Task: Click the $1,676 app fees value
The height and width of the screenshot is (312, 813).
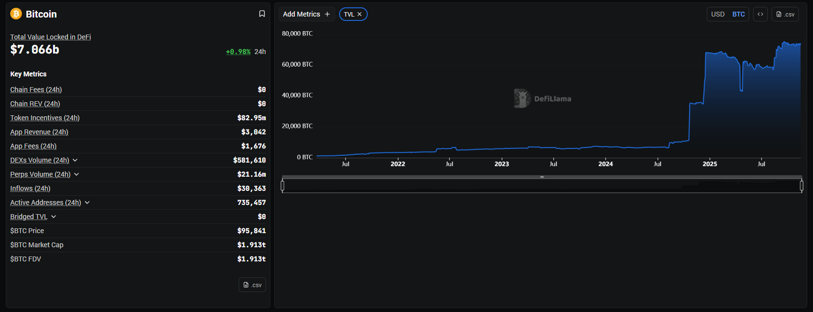Action: 253,146
